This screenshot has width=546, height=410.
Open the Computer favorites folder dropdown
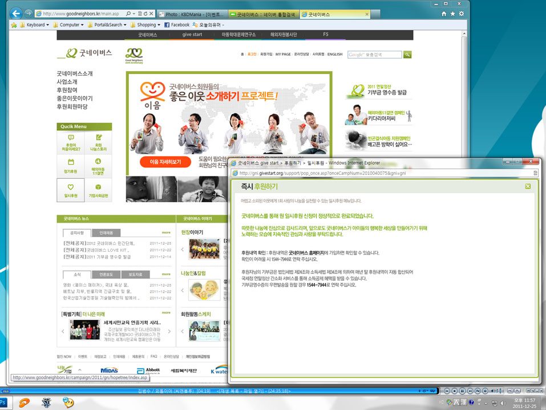[x=68, y=24]
